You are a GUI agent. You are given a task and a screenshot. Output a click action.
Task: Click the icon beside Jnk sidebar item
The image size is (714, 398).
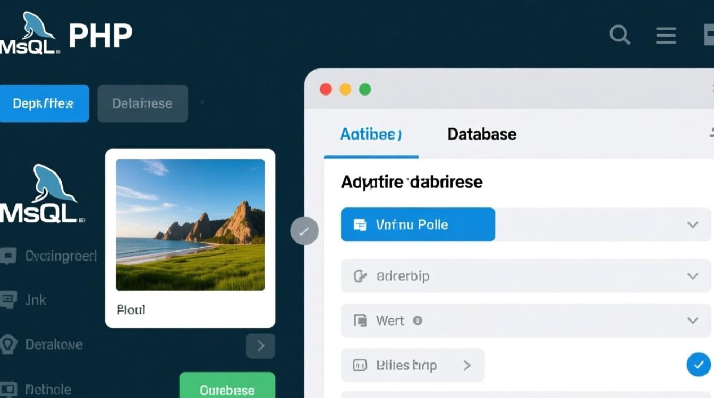[x=8, y=300]
